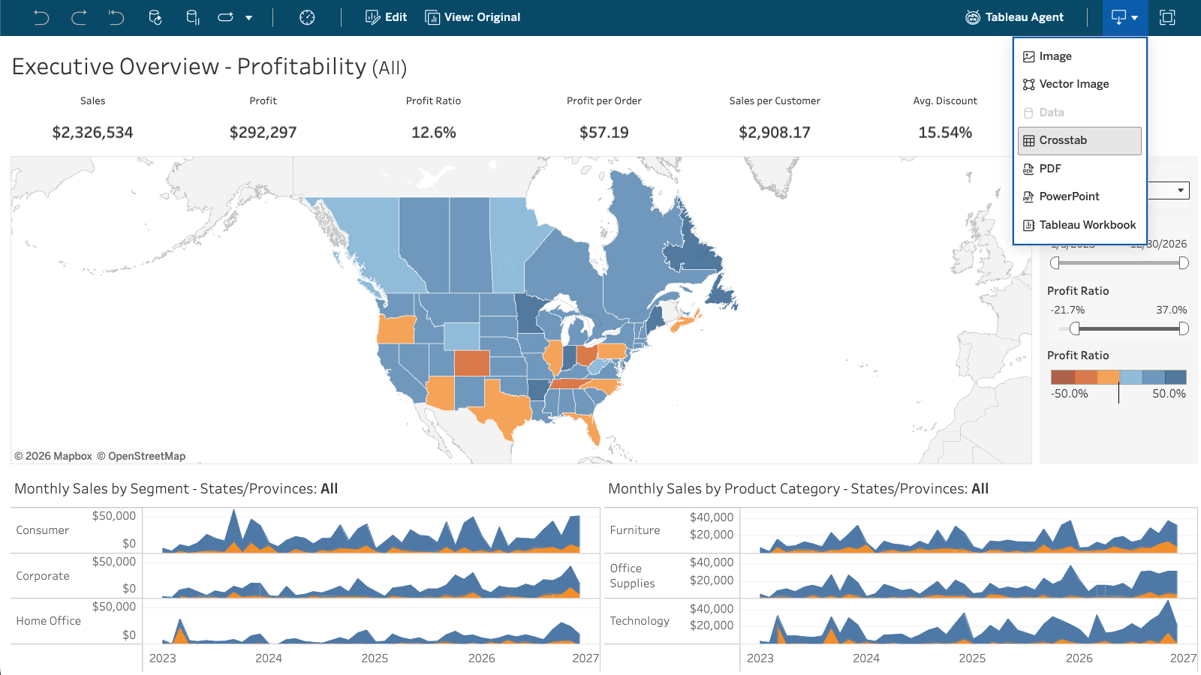Select Florida on the map
The image size is (1201, 675).
coord(592,429)
